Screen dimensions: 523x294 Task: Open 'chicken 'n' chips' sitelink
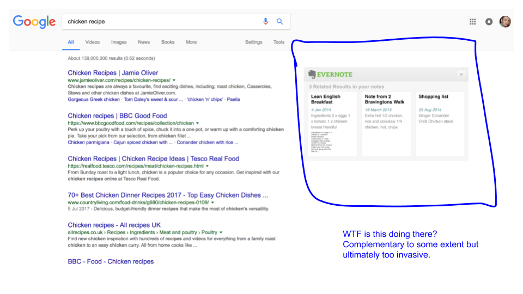tap(205, 99)
